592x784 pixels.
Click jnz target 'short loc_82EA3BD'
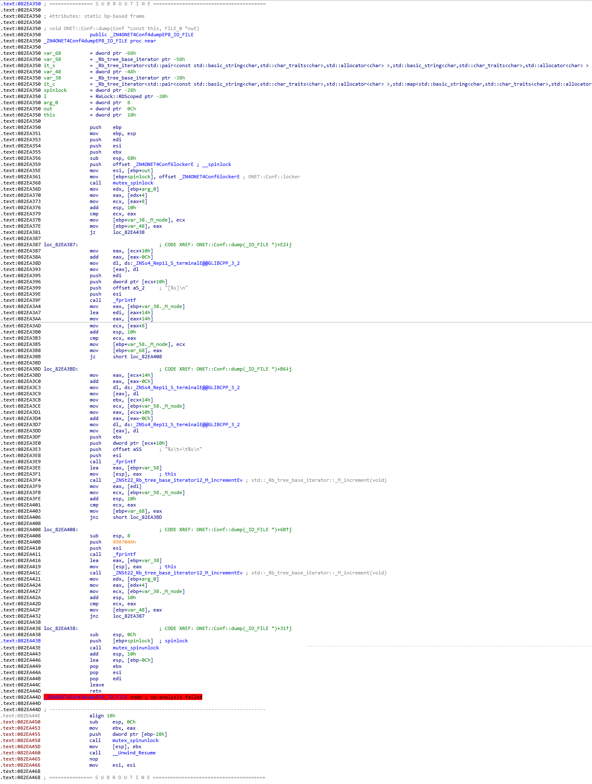pyautogui.click(x=138, y=517)
